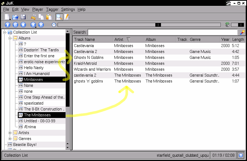Click the Paste clipboard icon
This screenshot has width=247, height=161.
49,17
